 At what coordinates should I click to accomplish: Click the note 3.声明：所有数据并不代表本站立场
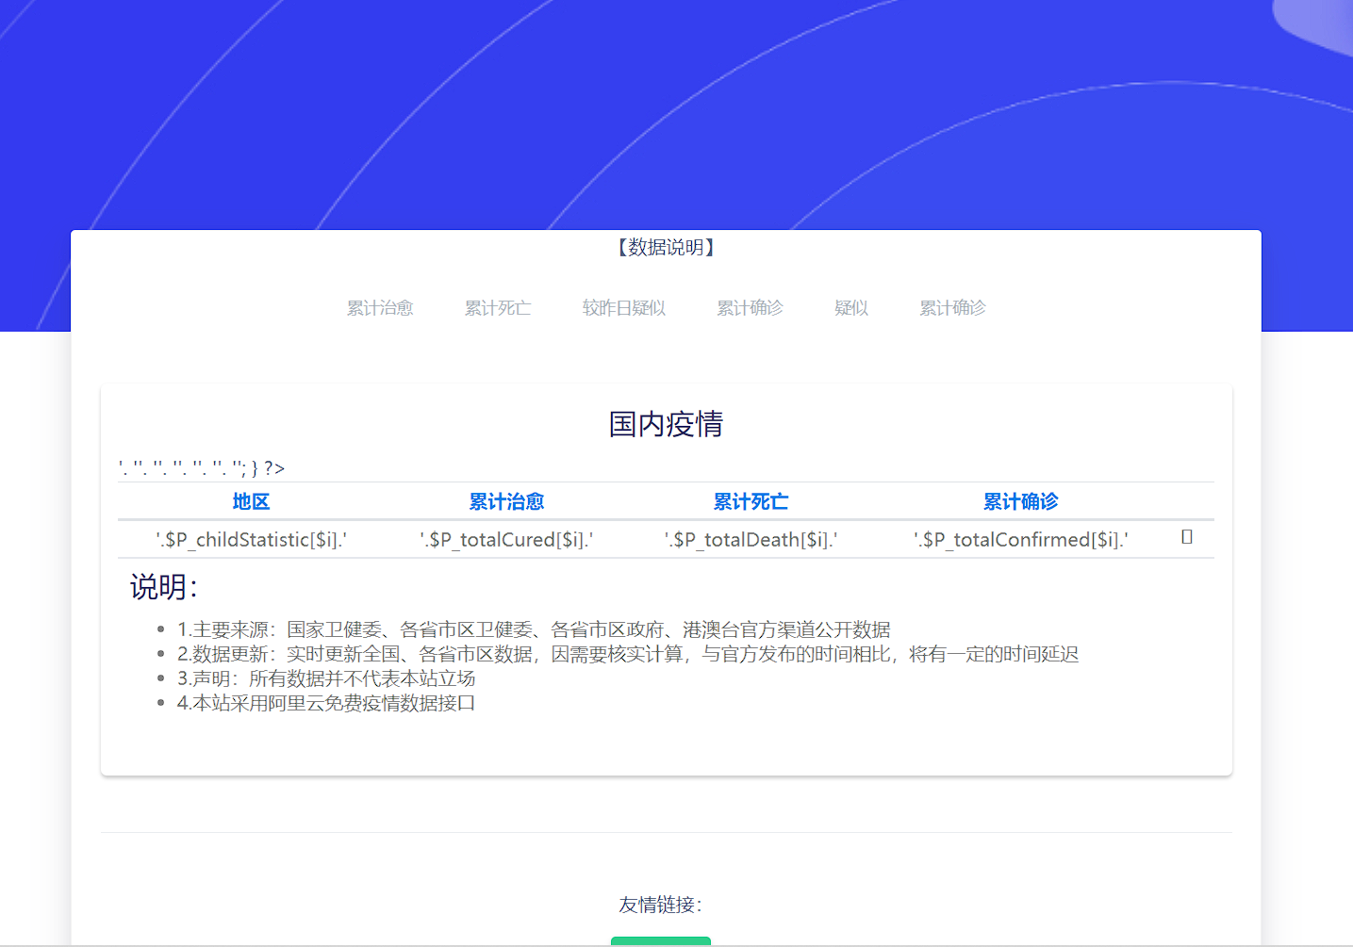click(x=326, y=678)
